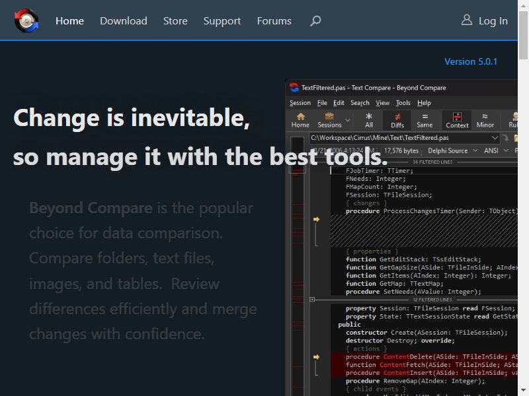Visit the Store page
529x396 pixels.
[x=175, y=21]
